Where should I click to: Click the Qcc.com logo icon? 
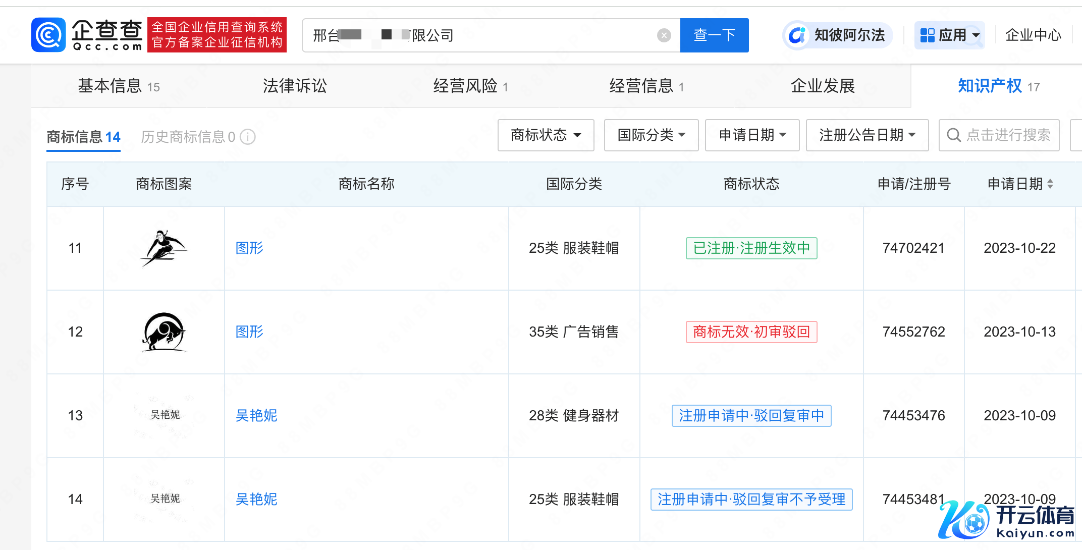(x=48, y=35)
